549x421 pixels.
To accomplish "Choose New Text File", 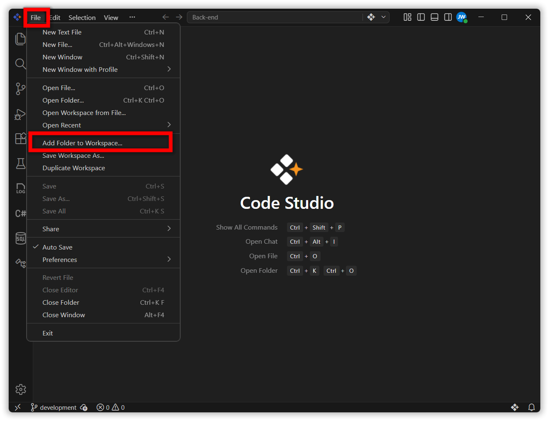I will point(103,32).
